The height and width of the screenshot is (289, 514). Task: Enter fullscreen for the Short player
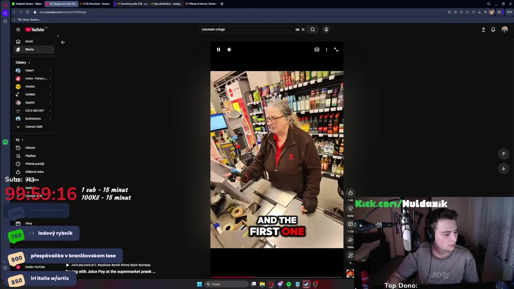[336, 49]
